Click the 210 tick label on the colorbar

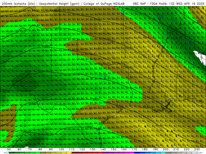[176, 149]
